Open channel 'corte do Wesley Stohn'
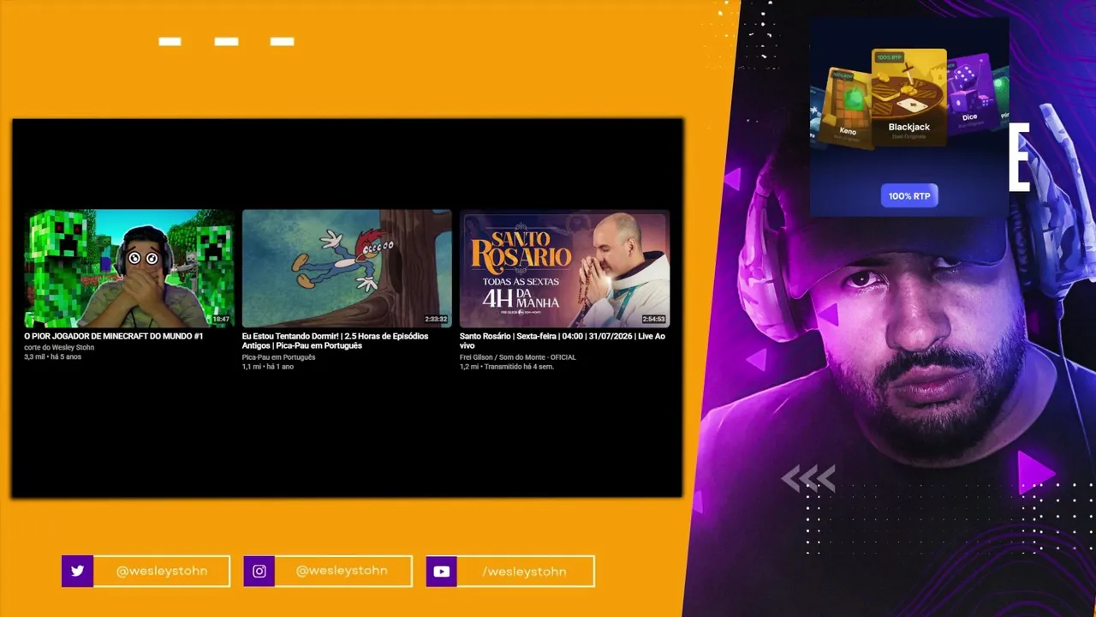1096x617 pixels. click(59, 348)
